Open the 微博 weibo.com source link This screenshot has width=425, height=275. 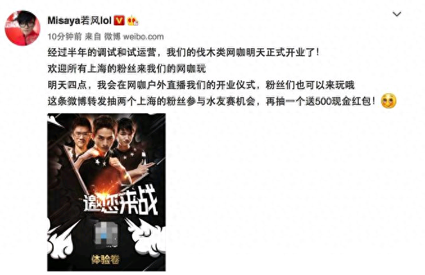pos(134,37)
